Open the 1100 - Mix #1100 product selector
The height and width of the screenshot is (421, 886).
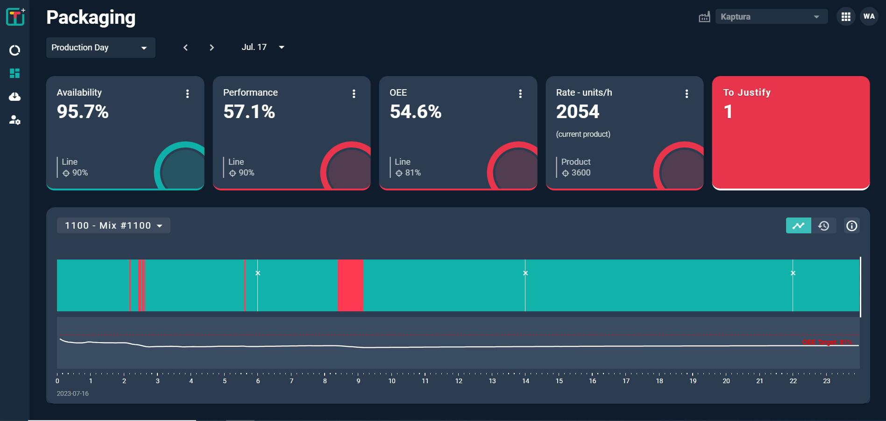pyautogui.click(x=113, y=225)
